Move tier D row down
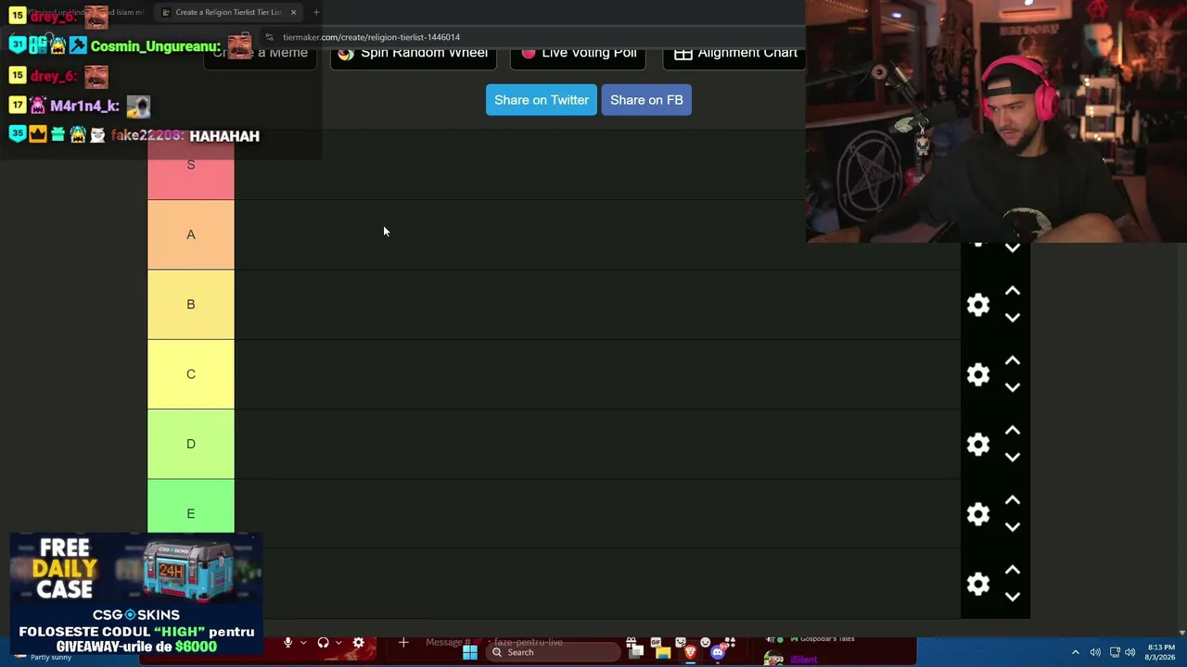 coord(1013,457)
